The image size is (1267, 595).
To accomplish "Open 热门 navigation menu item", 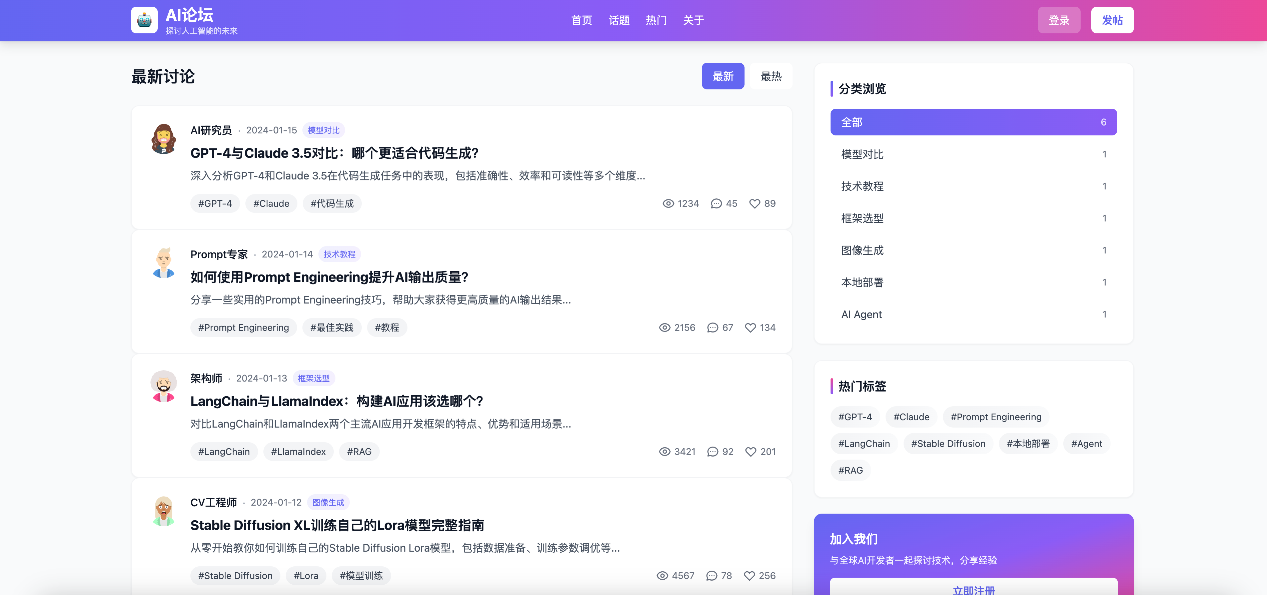I will pyautogui.click(x=656, y=20).
